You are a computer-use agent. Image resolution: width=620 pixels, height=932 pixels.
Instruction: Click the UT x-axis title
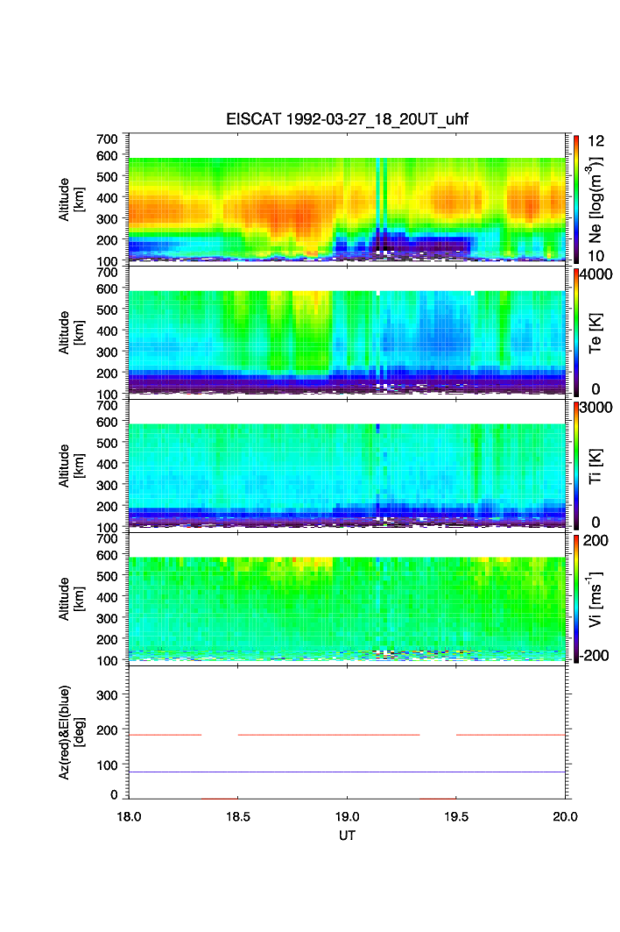[x=347, y=836]
